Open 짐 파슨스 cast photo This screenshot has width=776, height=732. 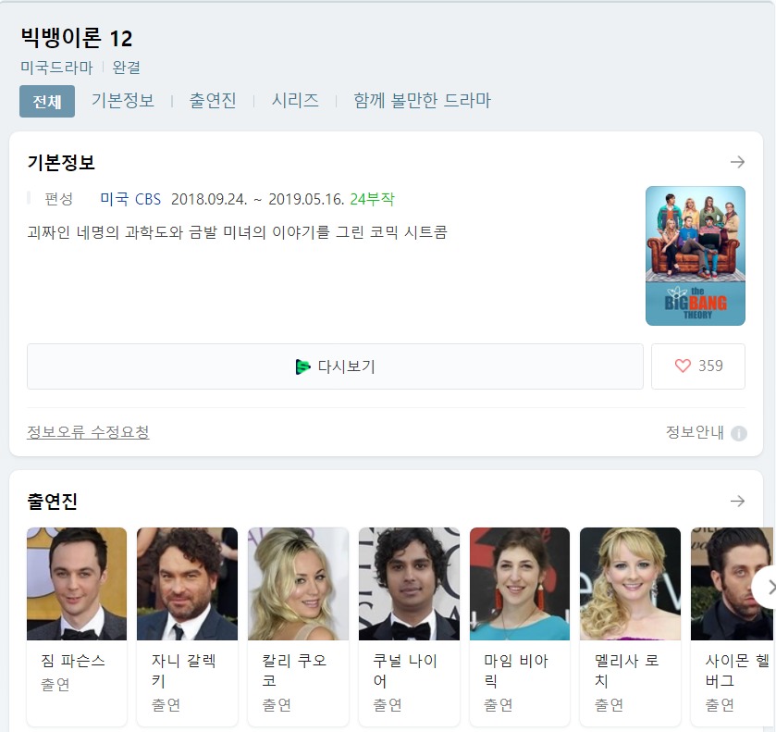click(x=77, y=584)
